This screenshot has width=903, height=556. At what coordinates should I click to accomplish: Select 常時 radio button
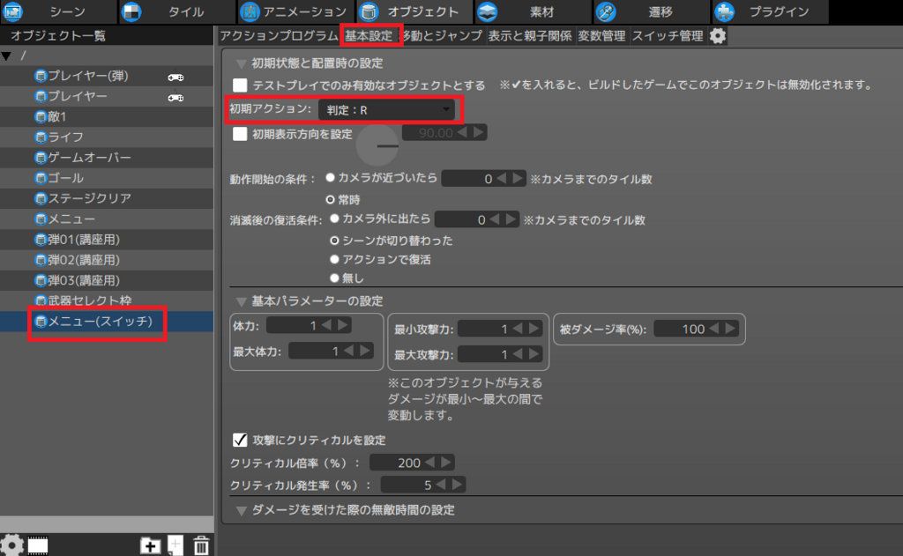(x=330, y=200)
